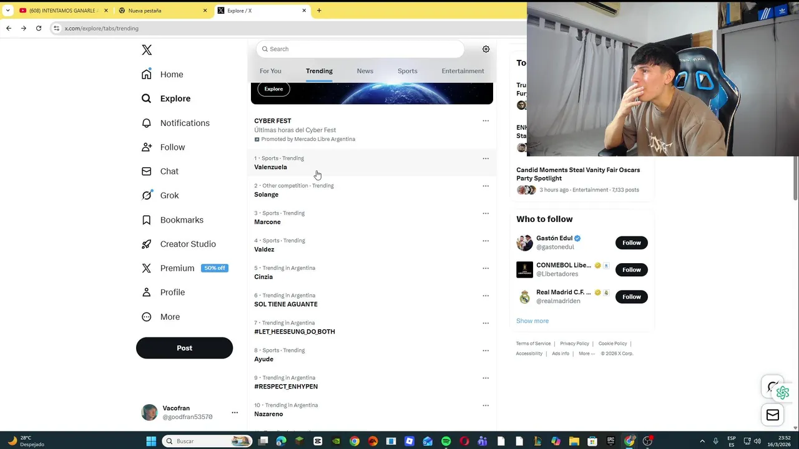
Task: Open tab search dropdown arrow in browser
Action: pyautogui.click(x=7, y=11)
